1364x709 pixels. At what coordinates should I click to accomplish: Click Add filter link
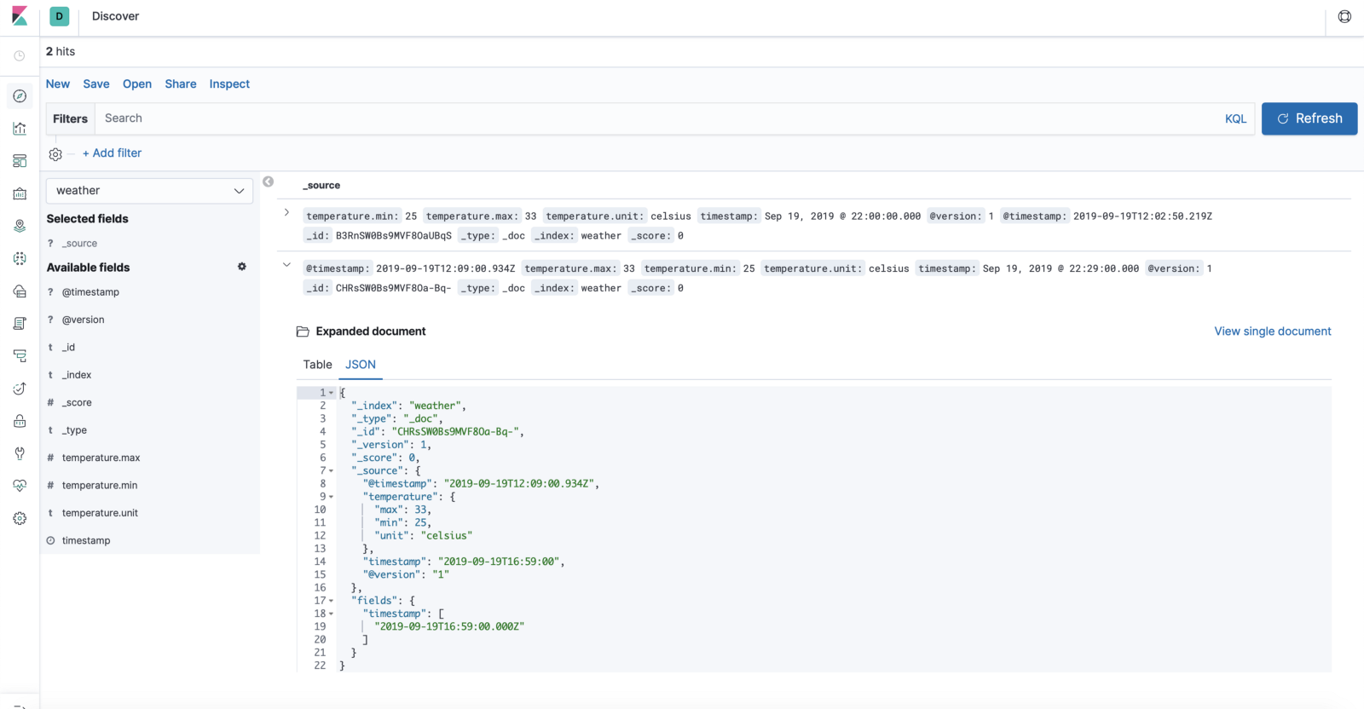tap(113, 153)
